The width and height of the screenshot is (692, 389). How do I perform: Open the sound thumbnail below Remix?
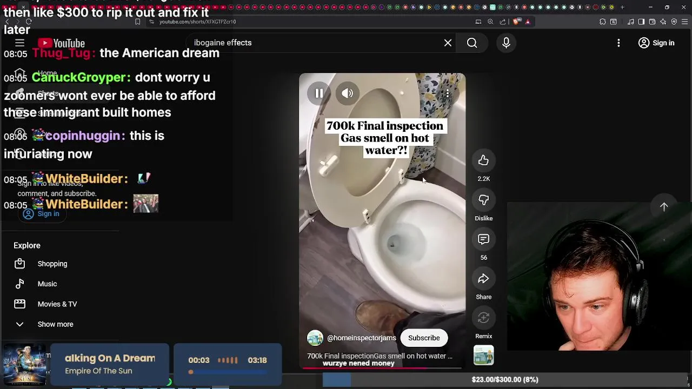483,356
